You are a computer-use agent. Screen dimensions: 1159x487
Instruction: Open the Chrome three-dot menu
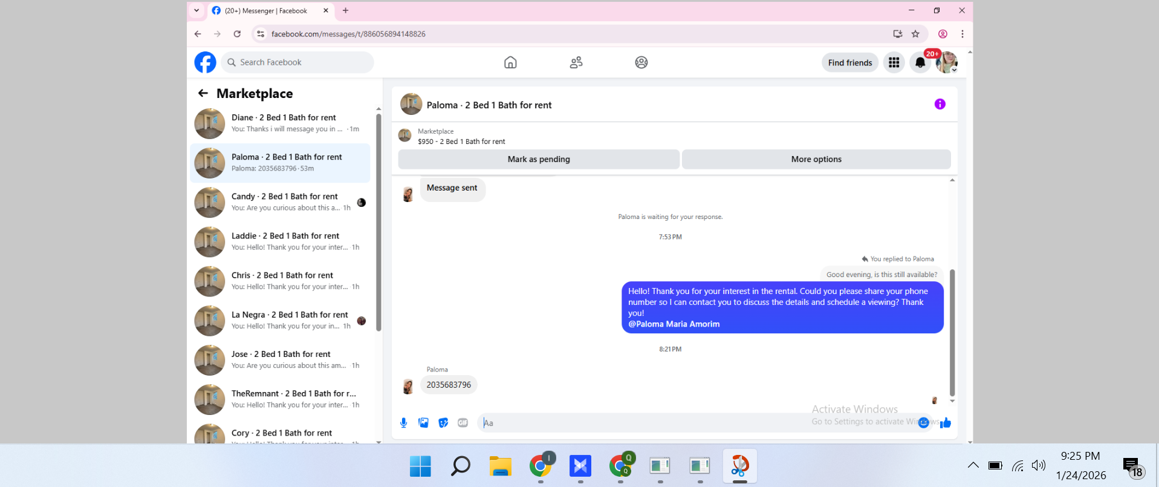point(963,34)
